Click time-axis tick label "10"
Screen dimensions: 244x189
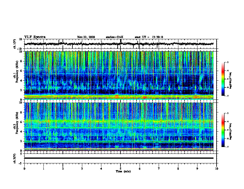[217, 169]
